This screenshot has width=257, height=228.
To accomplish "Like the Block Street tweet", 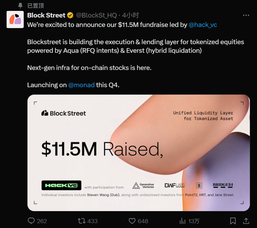I will pyautogui.click(x=132, y=221).
